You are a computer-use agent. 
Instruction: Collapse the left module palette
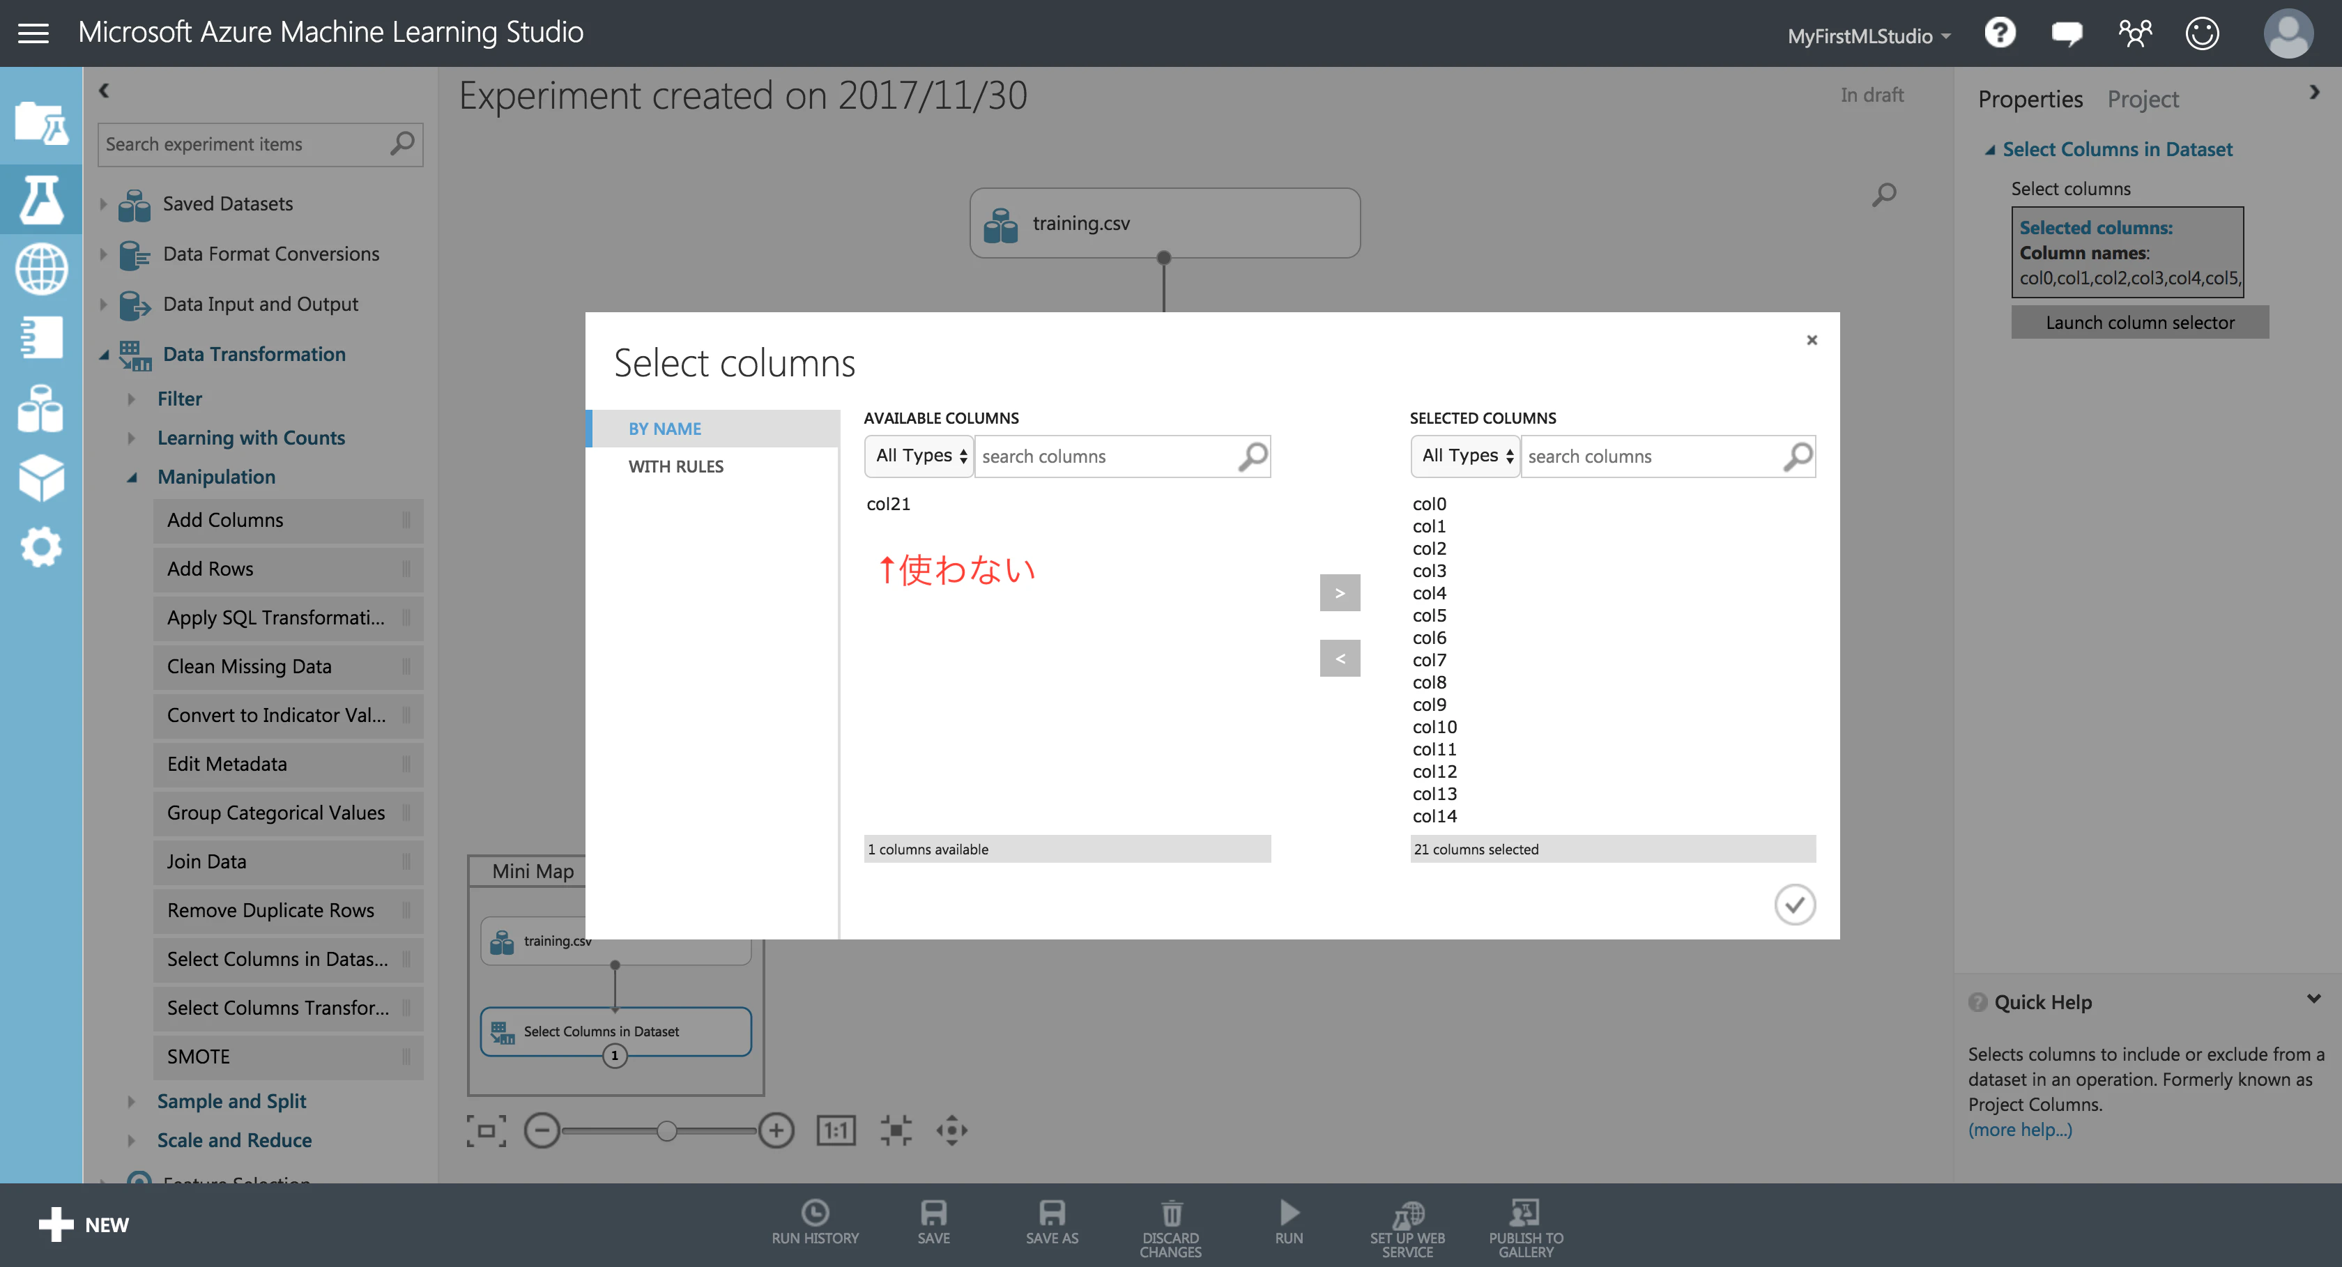point(104,90)
